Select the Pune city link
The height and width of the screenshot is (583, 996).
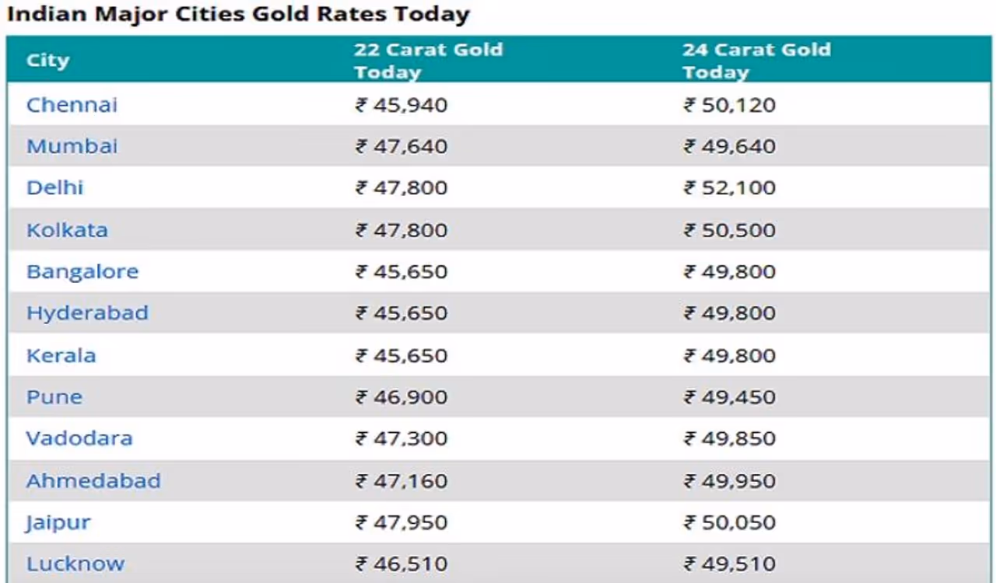54,397
